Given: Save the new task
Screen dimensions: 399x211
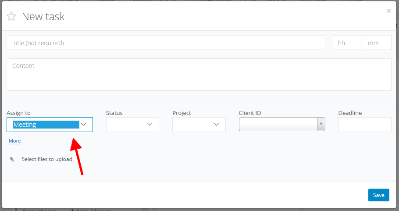Looking at the screenshot, I should (378, 195).
